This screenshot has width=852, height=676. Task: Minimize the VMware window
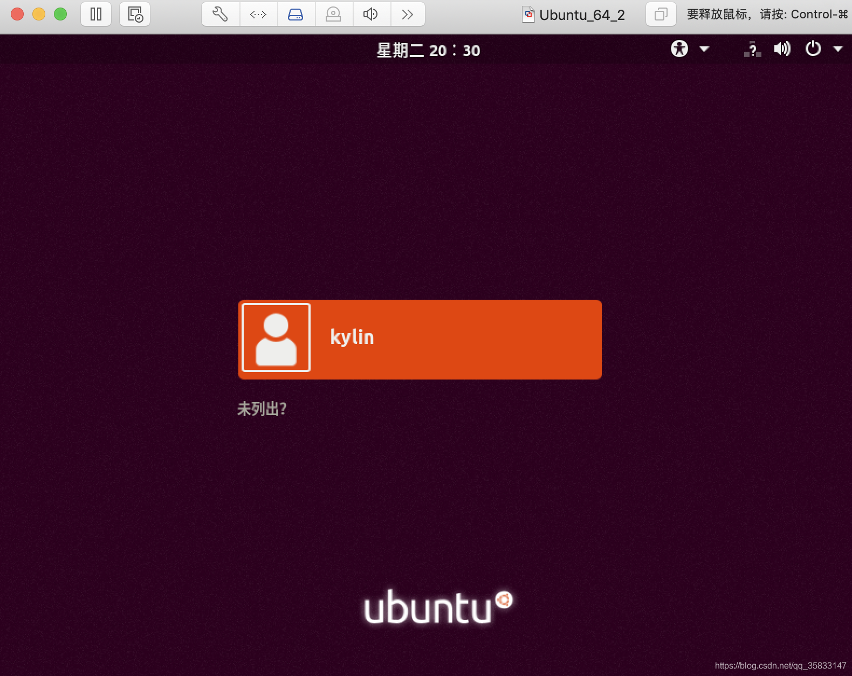39,14
